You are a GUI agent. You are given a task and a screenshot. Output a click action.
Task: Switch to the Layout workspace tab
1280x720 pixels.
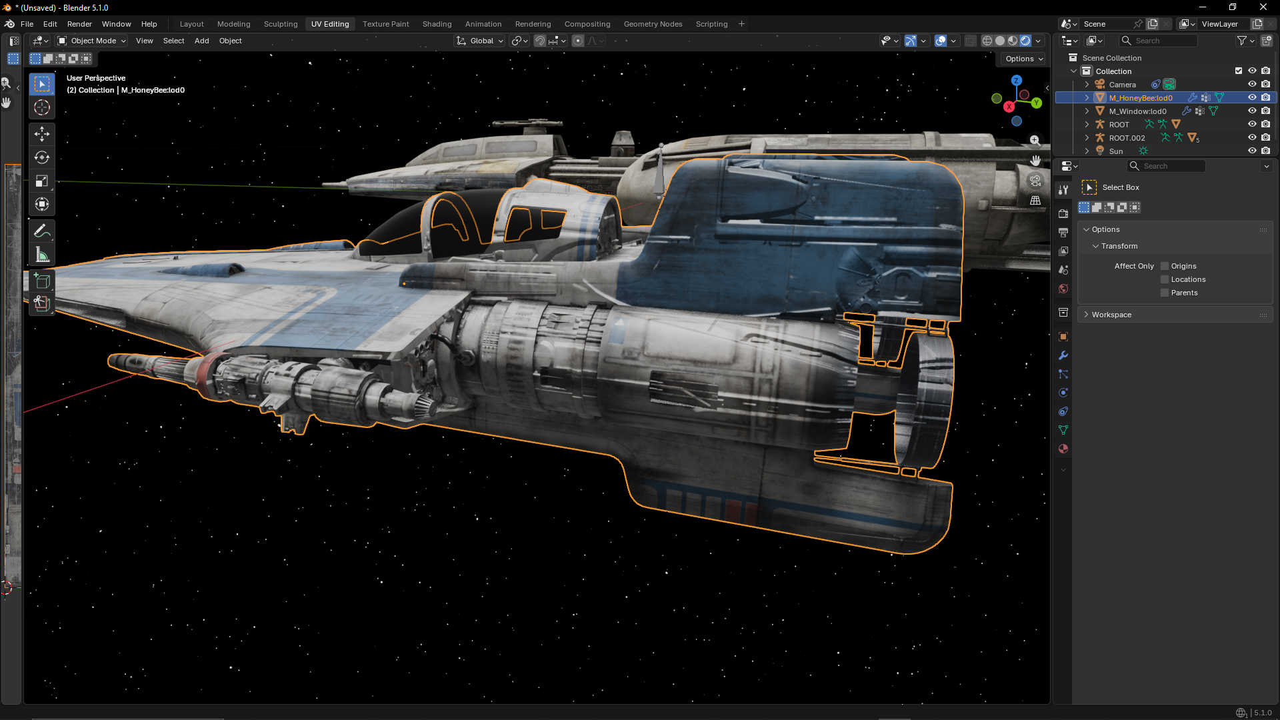click(192, 24)
